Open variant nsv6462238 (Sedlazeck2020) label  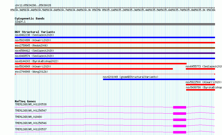[x=34, y=35]
